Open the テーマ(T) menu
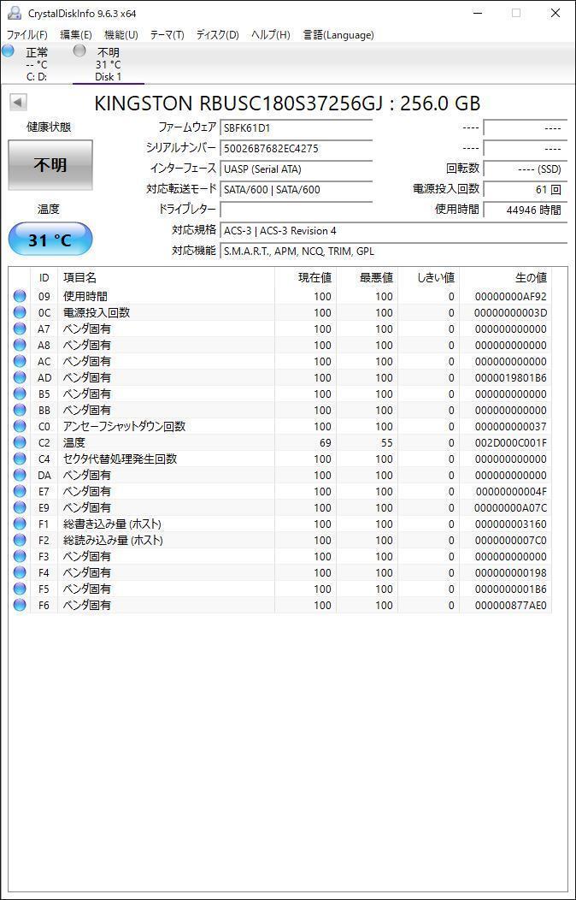The image size is (576, 900). pos(167,35)
